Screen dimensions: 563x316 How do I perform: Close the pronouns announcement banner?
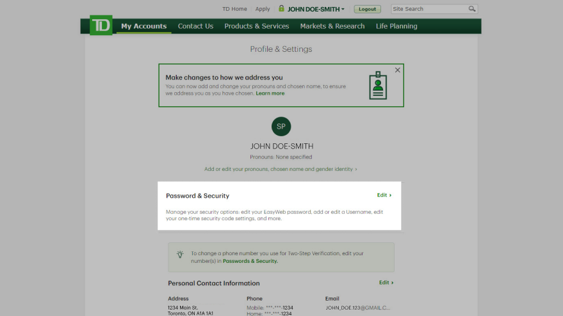[398, 70]
